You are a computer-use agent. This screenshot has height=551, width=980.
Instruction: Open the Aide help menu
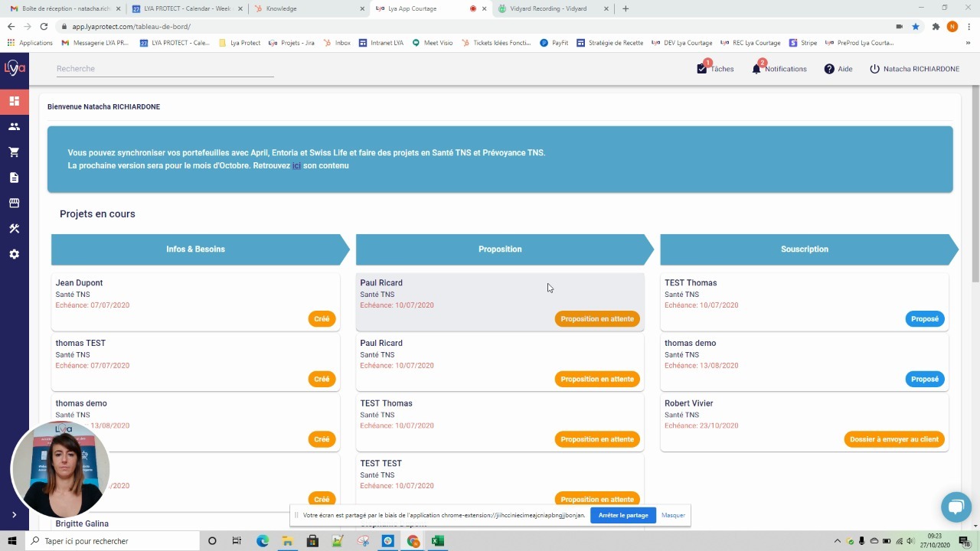(838, 69)
